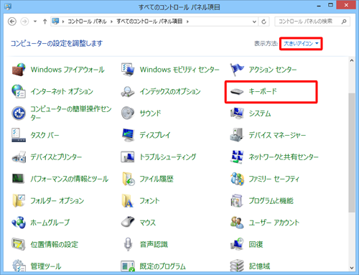Expand chevron after コントロール パネル breadcrumb
This screenshot has height=275, width=359.
[111, 22]
